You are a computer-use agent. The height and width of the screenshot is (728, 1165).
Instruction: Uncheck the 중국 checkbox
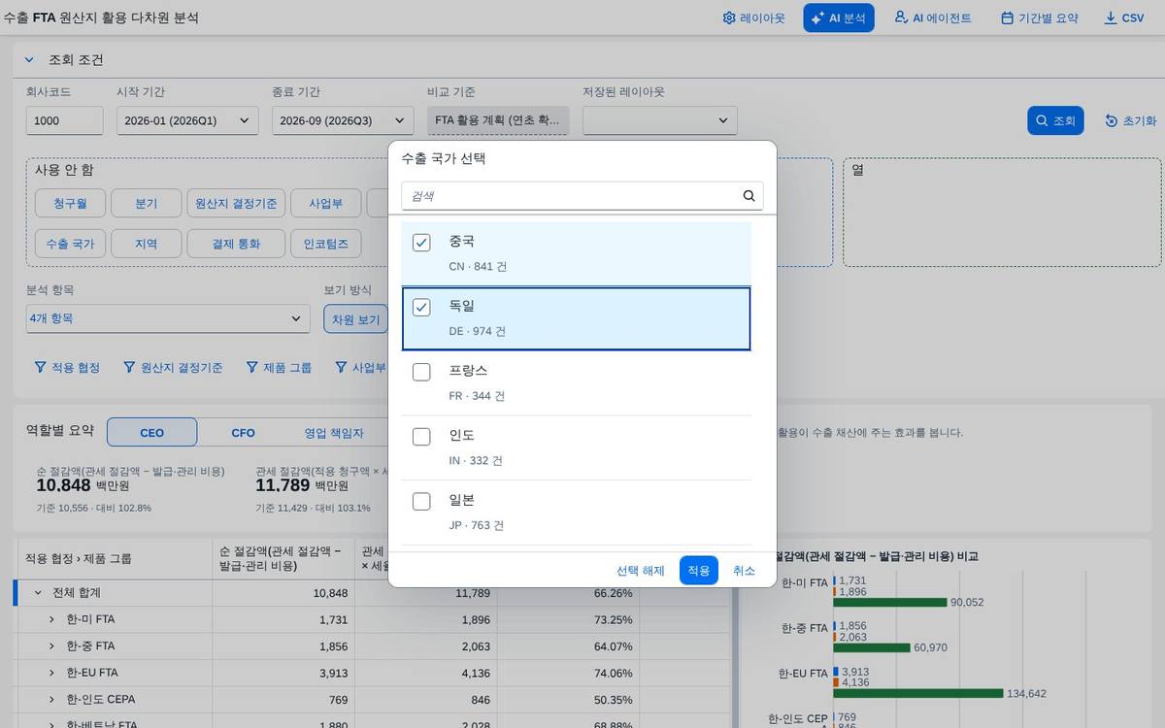[421, 243]
